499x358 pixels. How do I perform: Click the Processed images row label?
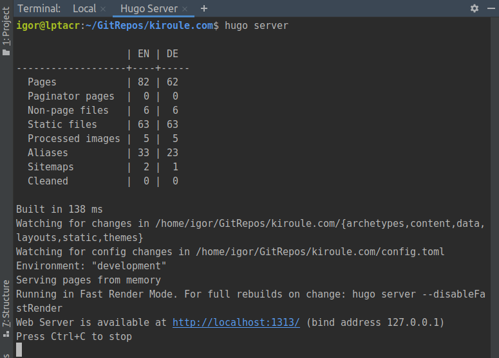click(74, 138)
